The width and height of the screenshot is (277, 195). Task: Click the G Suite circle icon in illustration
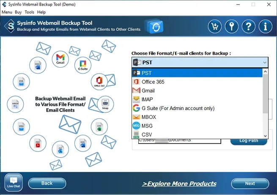point(83,65)
